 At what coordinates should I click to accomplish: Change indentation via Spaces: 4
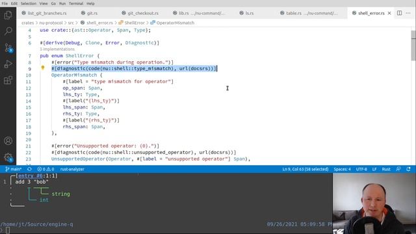(343, 169)
